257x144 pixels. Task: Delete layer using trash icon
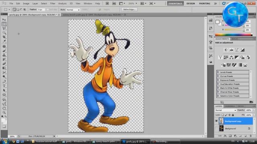251,136
